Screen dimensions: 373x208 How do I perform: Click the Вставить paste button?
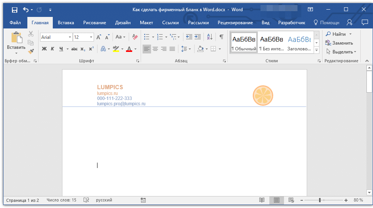click(16, 42)
